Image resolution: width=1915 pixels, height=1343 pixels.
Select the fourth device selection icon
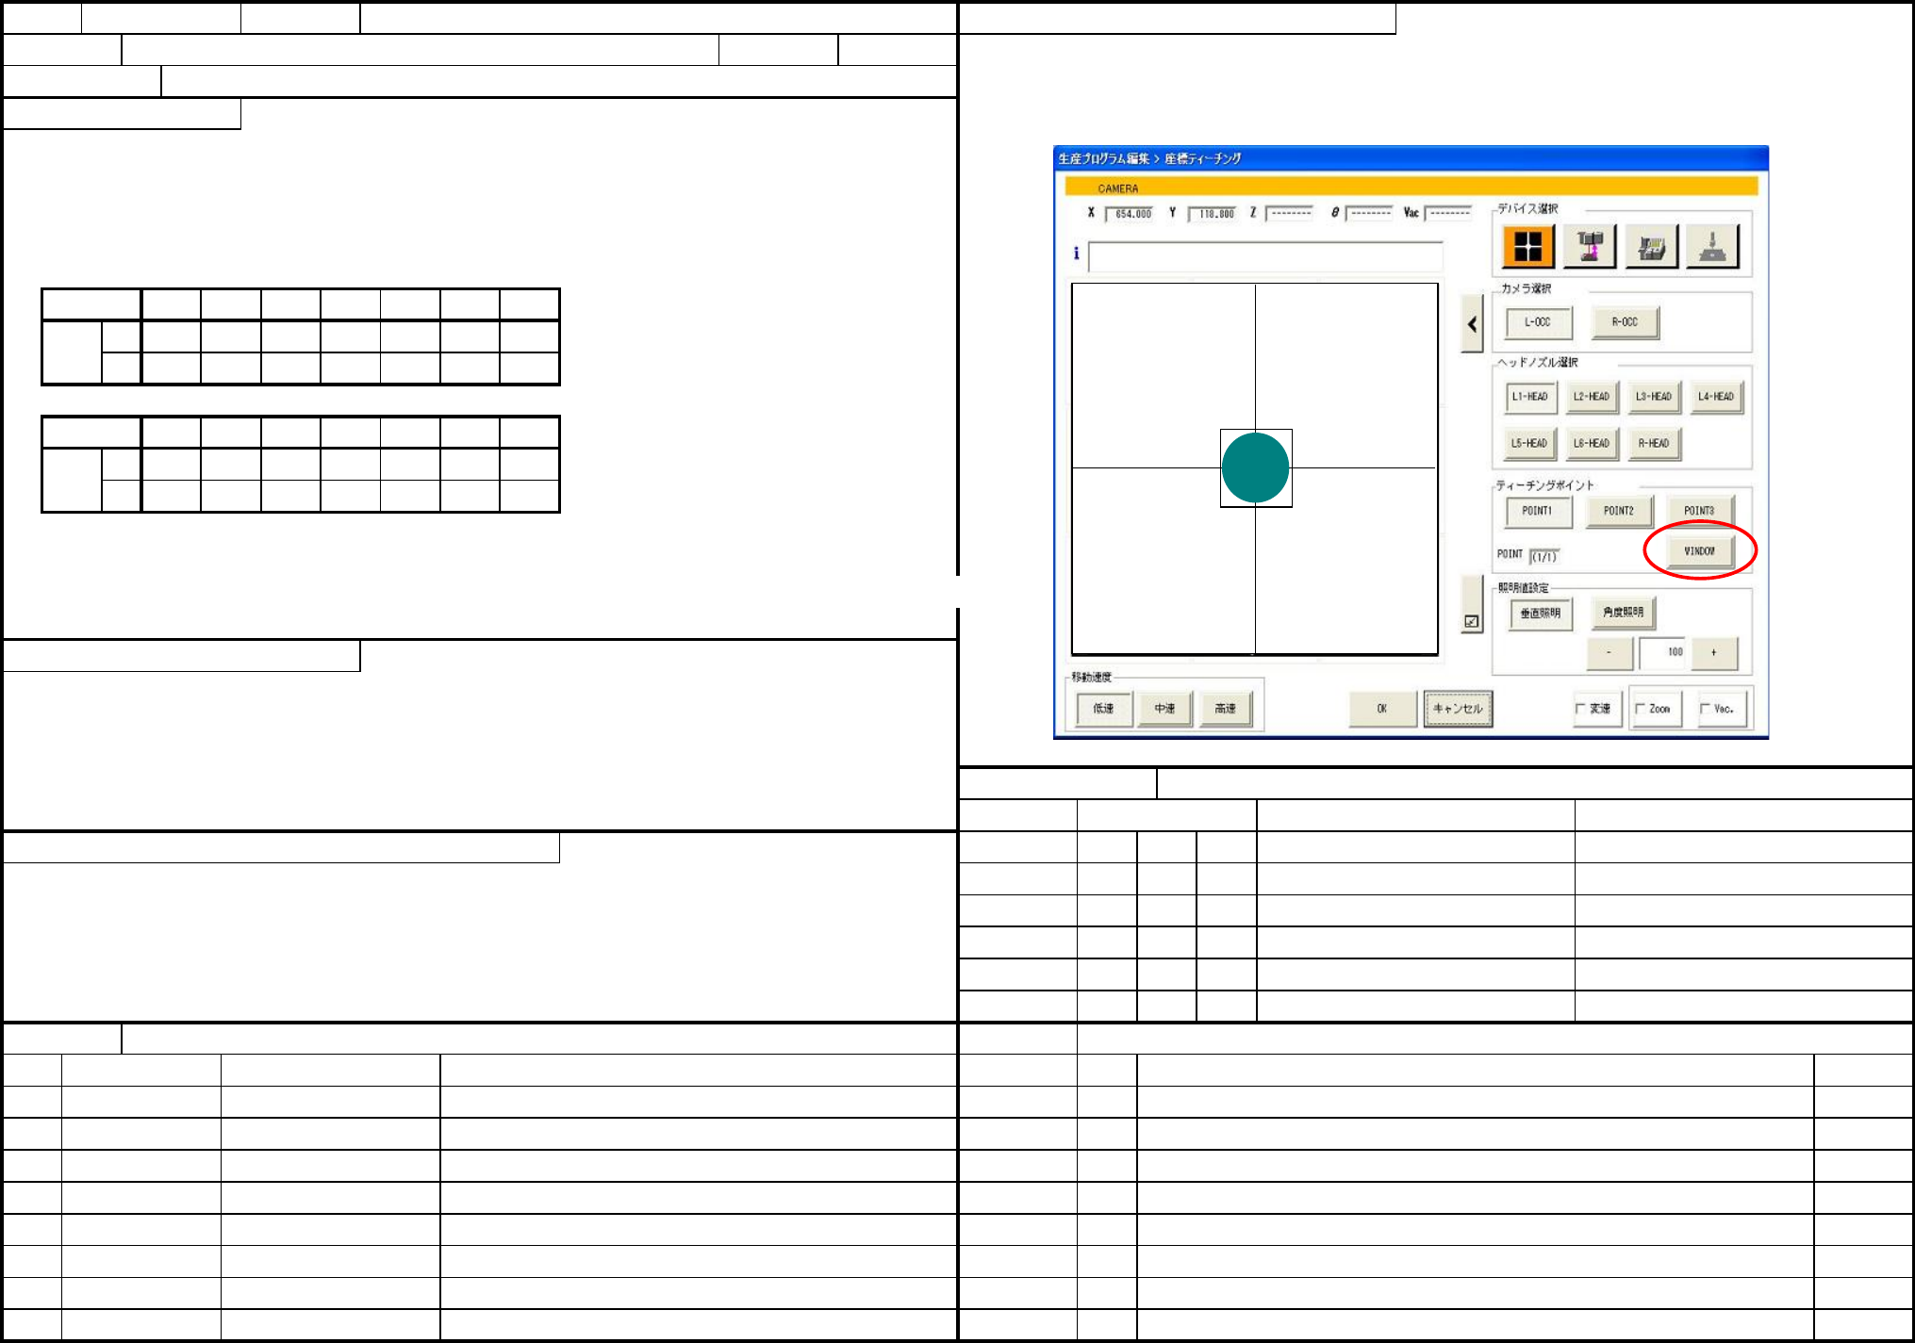(x=1712, y=247)
